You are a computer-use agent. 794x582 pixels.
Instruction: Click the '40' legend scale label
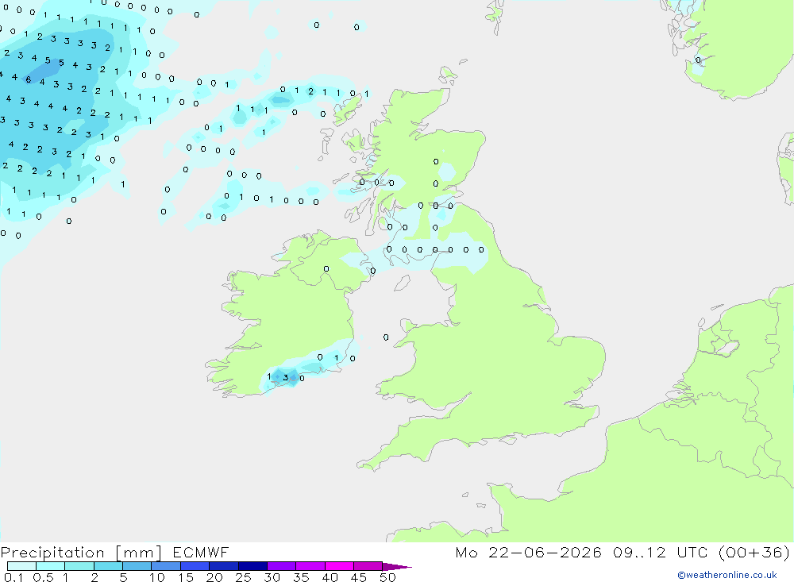pos(330,577)
